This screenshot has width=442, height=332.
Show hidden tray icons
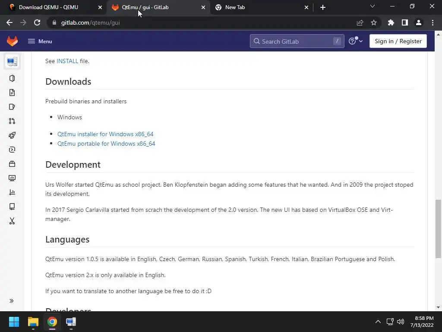click(378, 322)
